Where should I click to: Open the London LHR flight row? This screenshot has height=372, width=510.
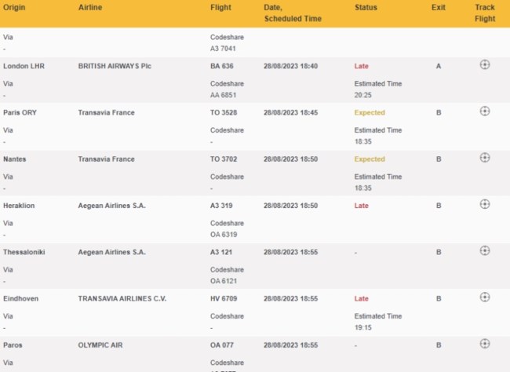tap(255, 80)
